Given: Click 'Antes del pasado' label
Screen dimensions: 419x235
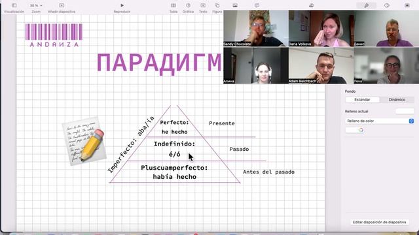Looking at the screenshot, I should point(269,172).
